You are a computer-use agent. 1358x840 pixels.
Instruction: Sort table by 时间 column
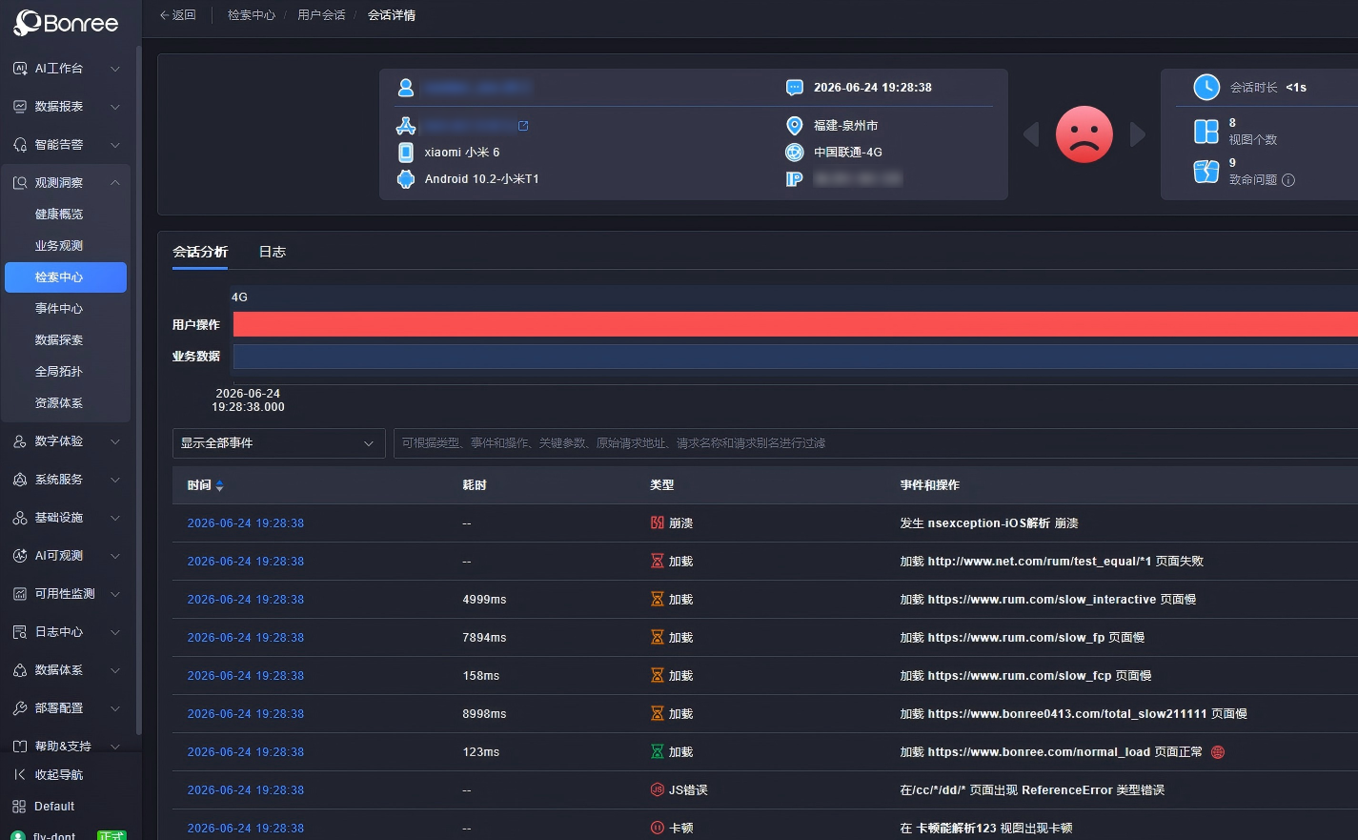point(219,486)
